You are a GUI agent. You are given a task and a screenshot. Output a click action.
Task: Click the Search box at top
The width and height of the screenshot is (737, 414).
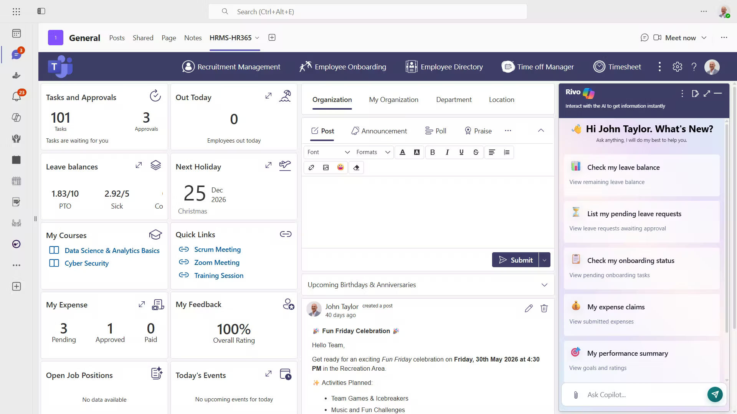click(367, 11)
